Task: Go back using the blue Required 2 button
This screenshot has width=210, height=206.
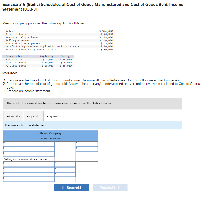Action: point(71,187)
